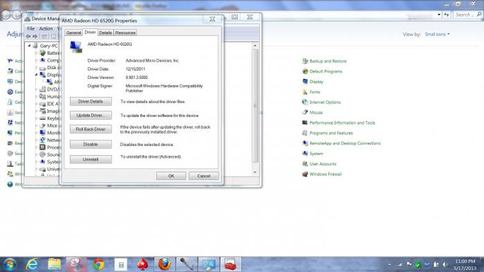Click the address bar refresh icon
Screen dimensions: 484x272
[x=447, y=15]
